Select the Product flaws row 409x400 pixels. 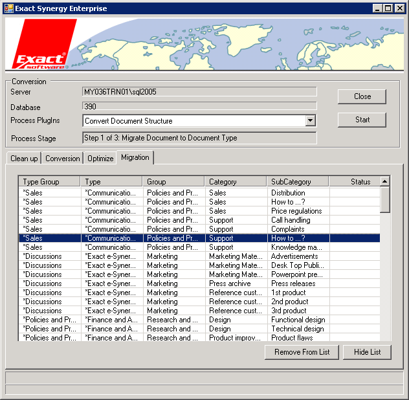tap(199, 338)
